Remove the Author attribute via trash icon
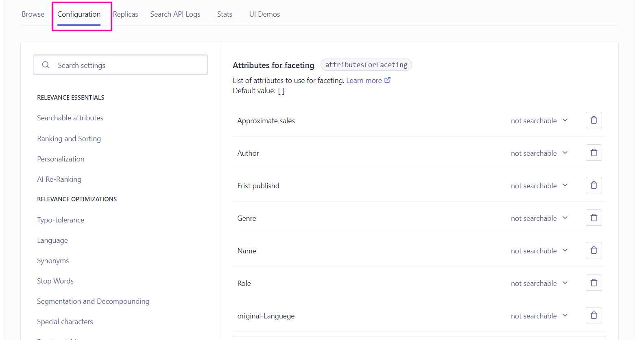 point(594,153)
